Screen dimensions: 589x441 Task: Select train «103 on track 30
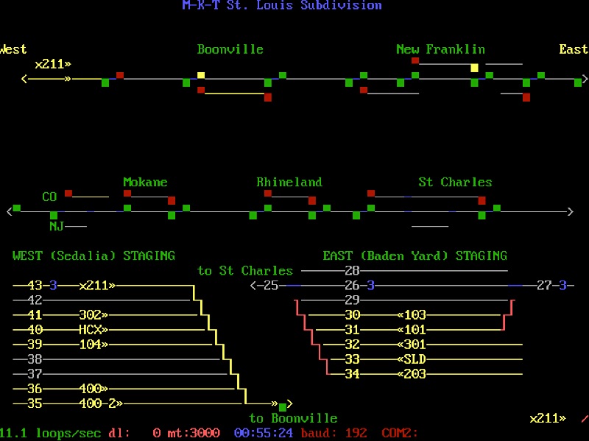(x=412, y=315)
